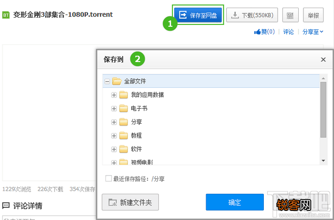Select the 视频电影 folder name

click(142, 162)
